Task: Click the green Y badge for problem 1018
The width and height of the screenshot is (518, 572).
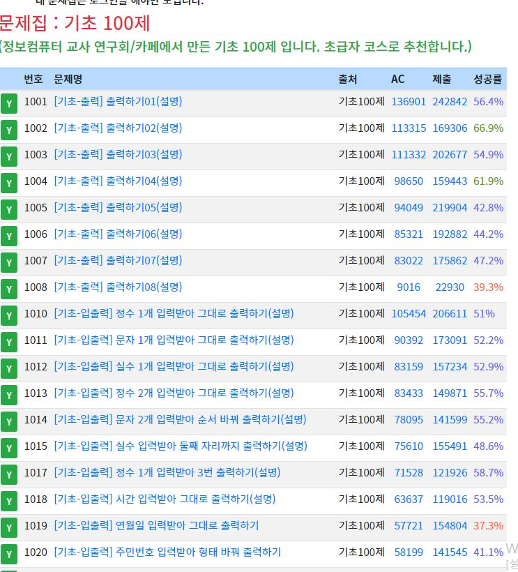Action: point(9,502)
